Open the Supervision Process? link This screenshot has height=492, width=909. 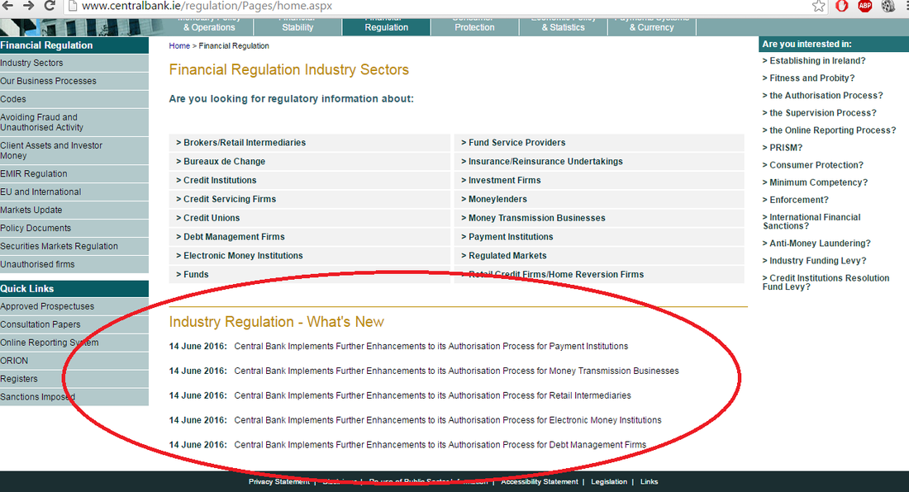pyautogui.click(x=819, y=113)
